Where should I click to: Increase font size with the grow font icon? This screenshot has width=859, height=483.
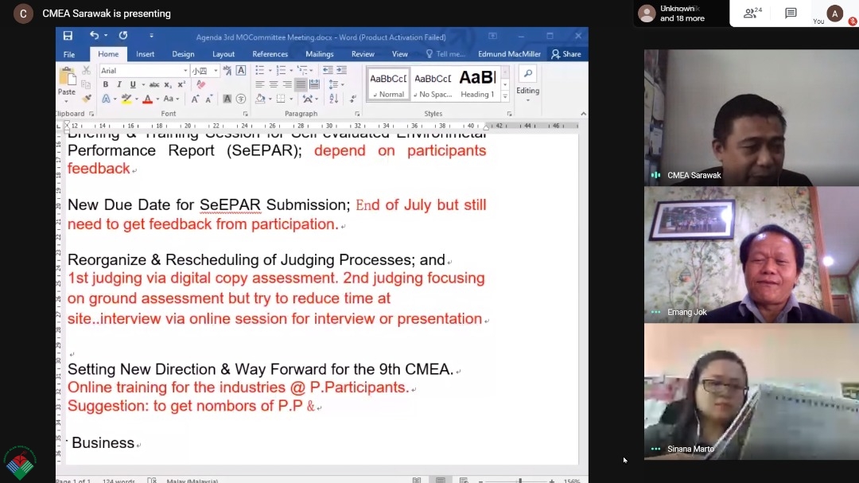point(195,99)
